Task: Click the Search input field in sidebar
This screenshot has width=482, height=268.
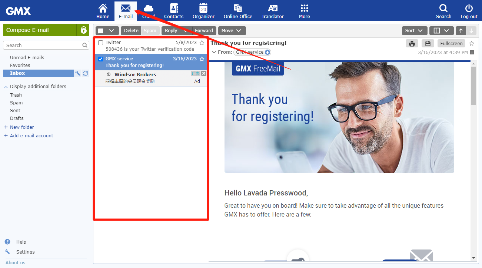Action: click(42, 45)
